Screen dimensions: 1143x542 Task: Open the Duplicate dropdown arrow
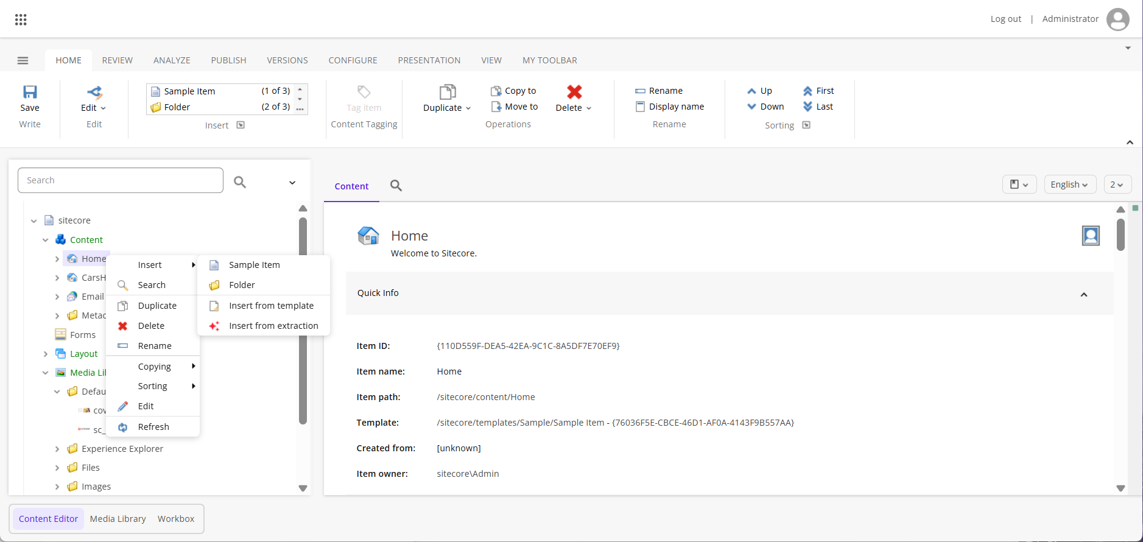468,108
